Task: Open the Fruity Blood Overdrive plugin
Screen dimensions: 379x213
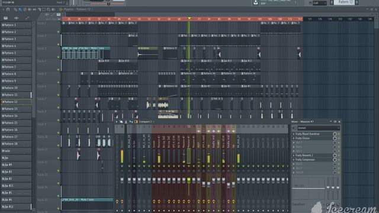Action: [x=307, y=134]
